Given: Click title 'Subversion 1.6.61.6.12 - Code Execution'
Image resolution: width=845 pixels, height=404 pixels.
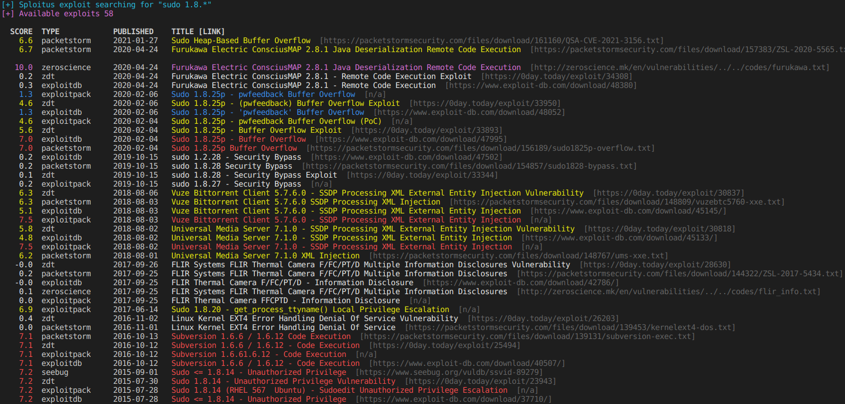Looking at the screenshot, I should 259,354.
